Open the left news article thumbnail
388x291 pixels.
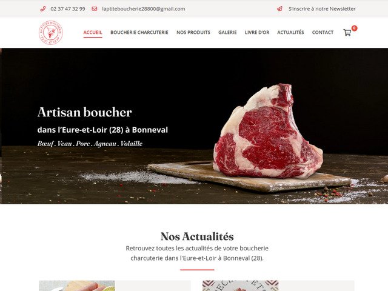click(x=77, y=286)
